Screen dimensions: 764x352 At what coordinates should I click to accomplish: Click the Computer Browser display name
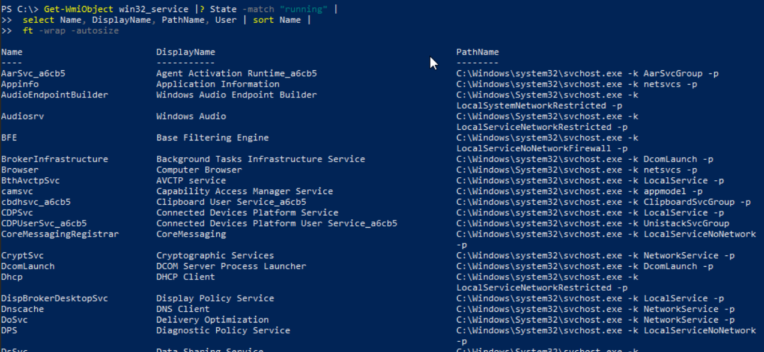pyautogui.click(x=199, y=170)
